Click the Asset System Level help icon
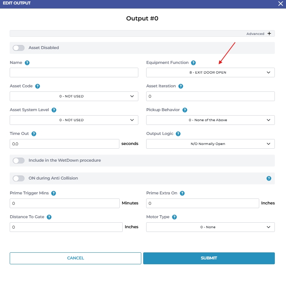Screen dimensions: 286x281 pos(54,110)
